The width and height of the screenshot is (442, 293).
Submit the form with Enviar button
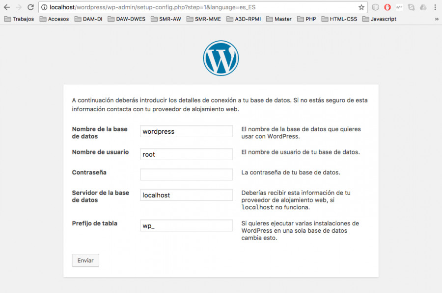(85, 260)
